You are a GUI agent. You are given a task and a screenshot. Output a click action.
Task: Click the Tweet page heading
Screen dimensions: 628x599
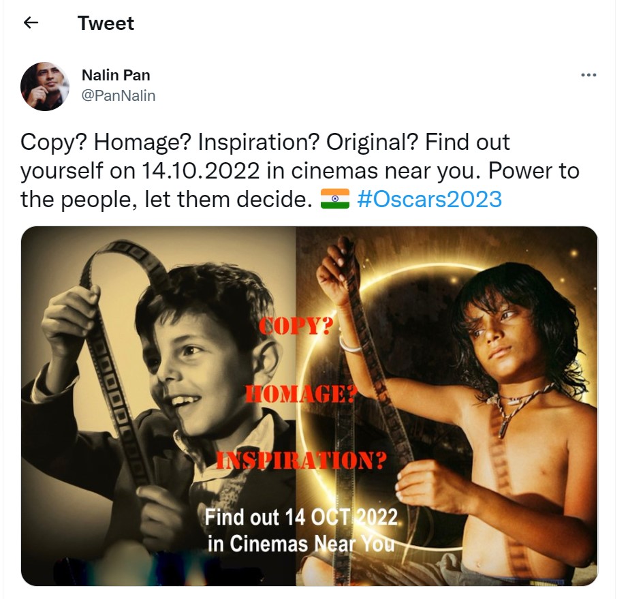point(106,23)
